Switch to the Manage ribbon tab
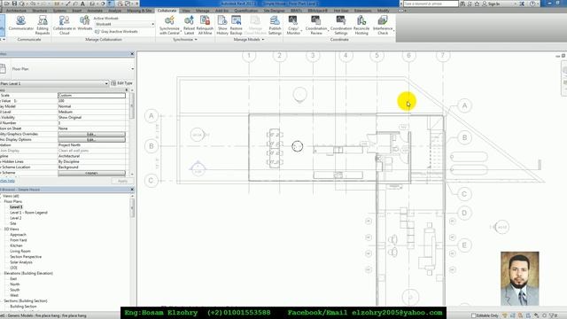The image size is (567, 319). 203,11
